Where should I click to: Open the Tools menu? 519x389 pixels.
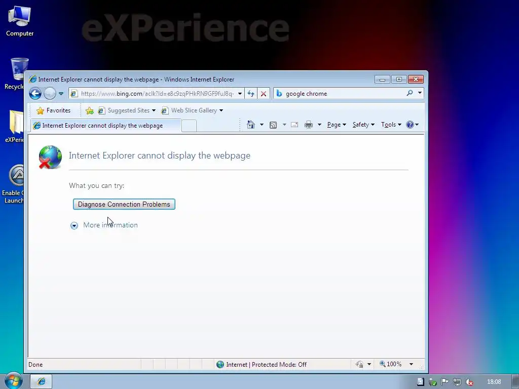point(391,125)
